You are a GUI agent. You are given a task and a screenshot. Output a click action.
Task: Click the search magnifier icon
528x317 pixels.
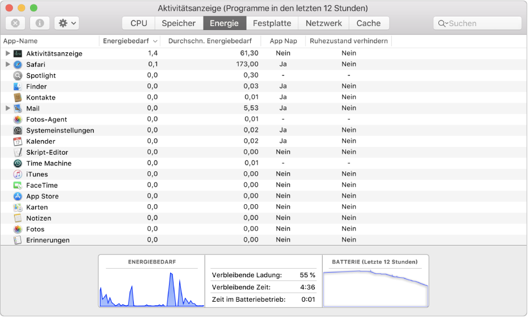coord(442,23)
